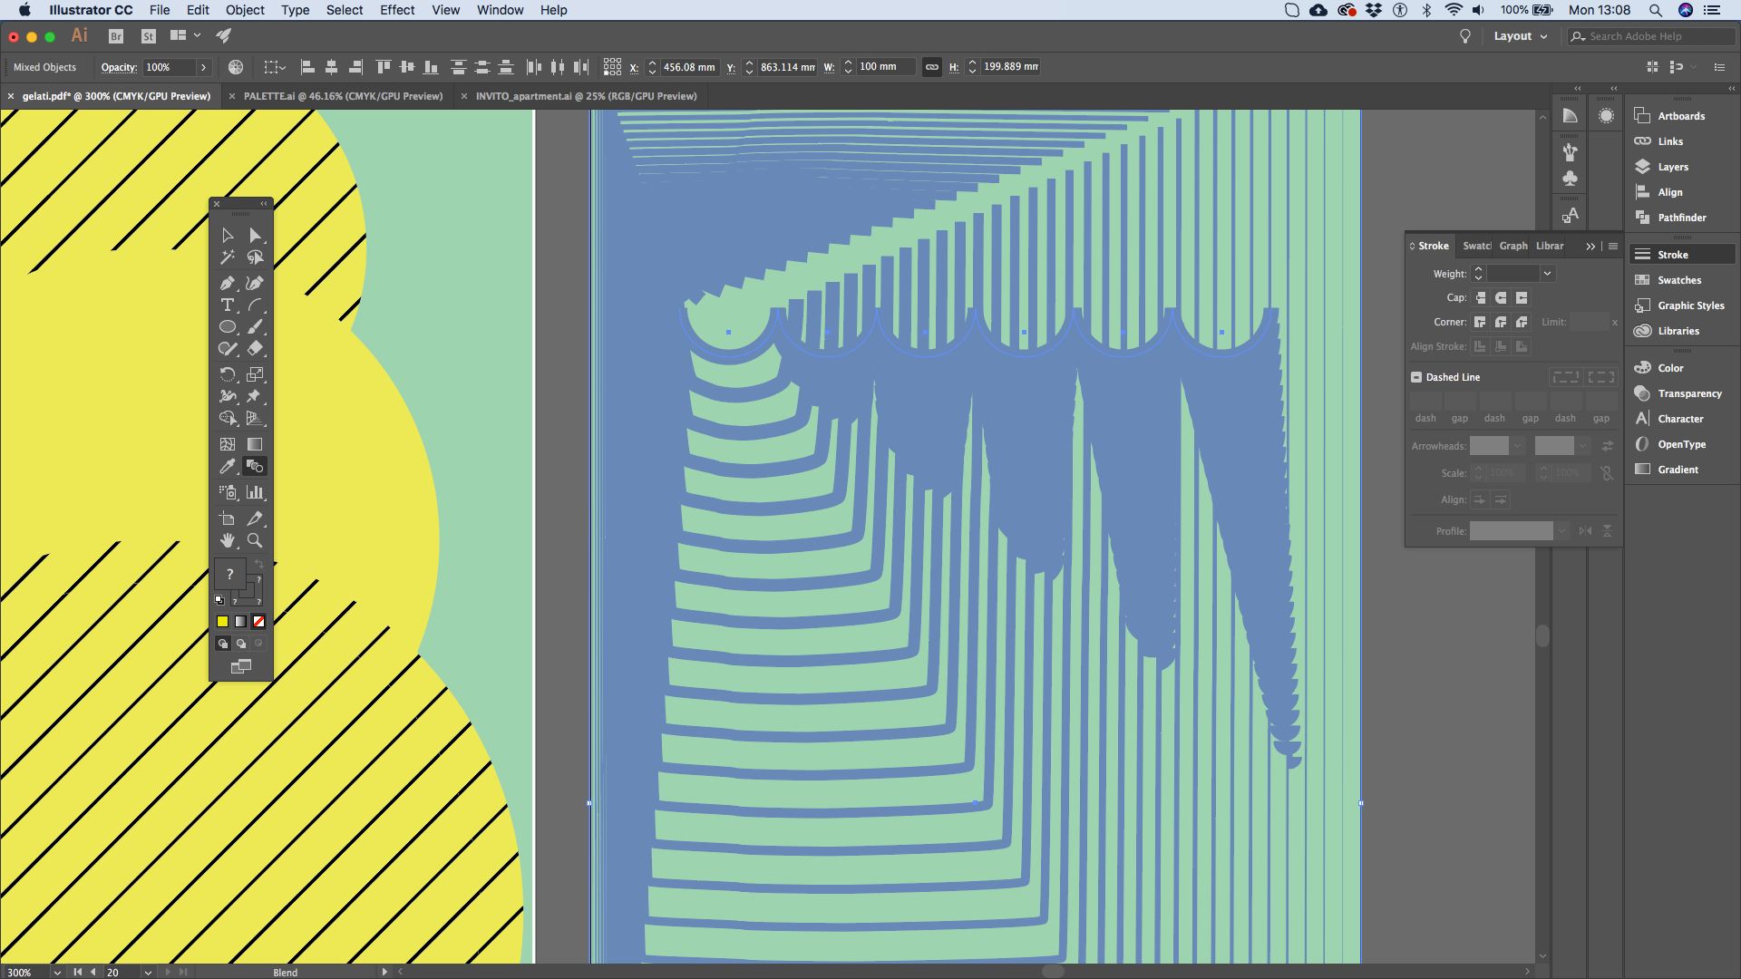This screenshot has height=979, width=1741.
Task: Open the Layout workspace dropdown
Action: [x=1521, y=36]
